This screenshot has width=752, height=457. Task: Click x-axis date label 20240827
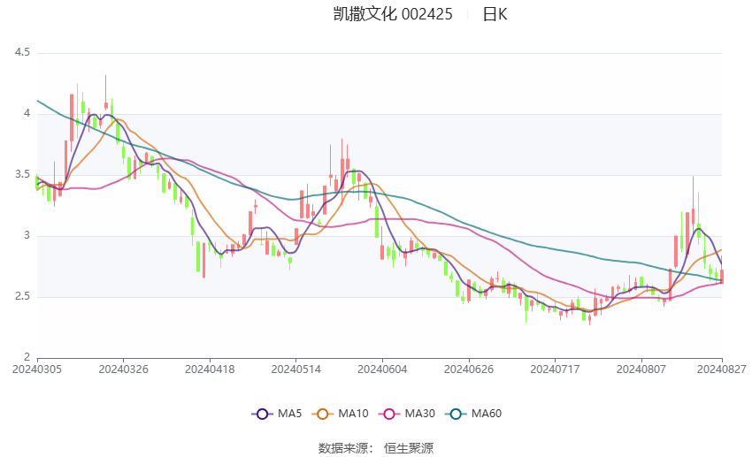point(722,369)
